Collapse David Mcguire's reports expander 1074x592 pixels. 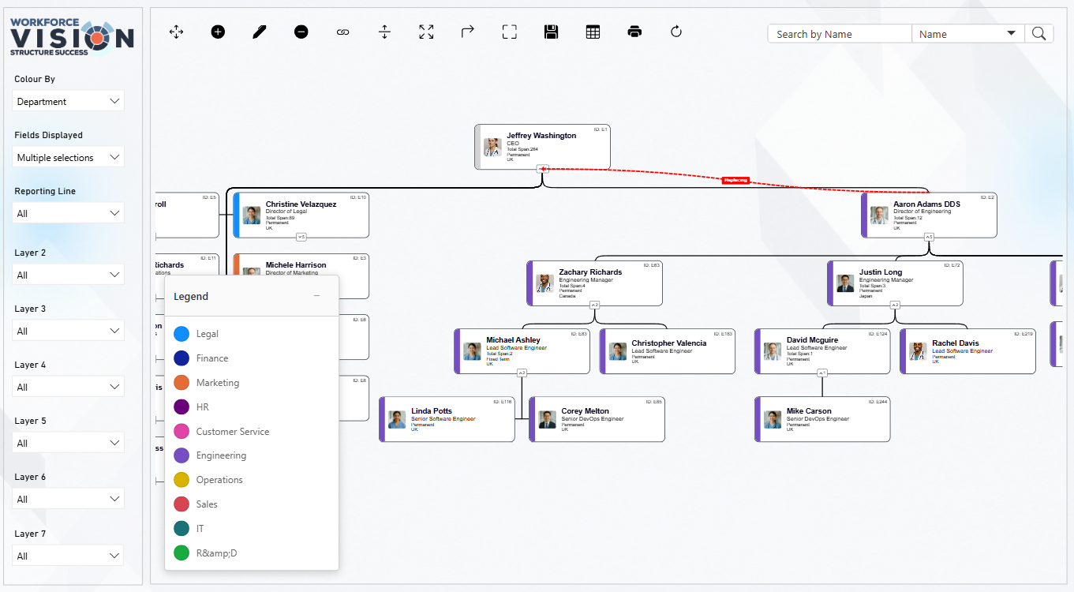click(x=822, y=373)
